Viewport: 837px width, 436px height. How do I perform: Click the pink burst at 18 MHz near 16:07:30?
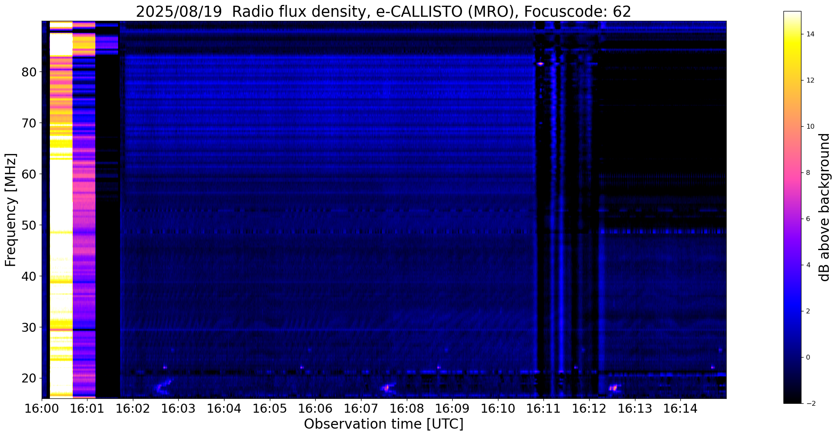[x=386, y=388]
